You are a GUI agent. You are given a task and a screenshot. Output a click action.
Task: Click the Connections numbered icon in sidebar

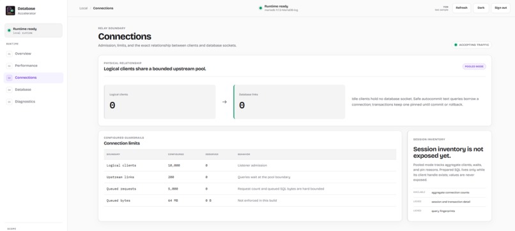point(9,78)
